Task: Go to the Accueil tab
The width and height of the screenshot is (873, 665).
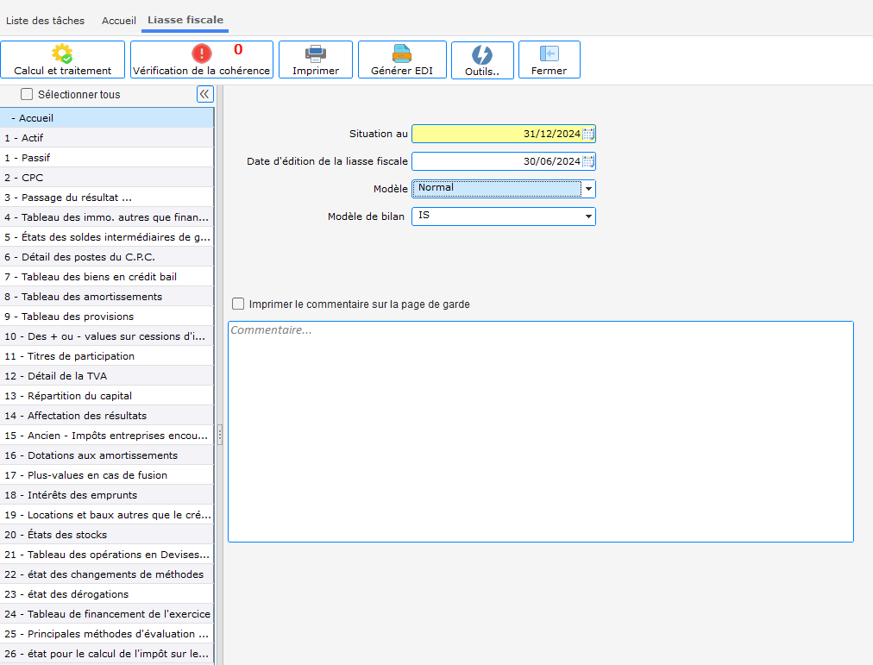Action: pyautogui.click(x=119, y=20)
